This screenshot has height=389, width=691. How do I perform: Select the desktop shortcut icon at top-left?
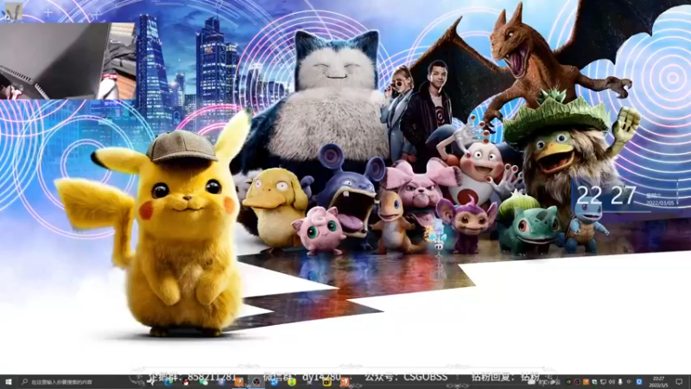(12, 11)
